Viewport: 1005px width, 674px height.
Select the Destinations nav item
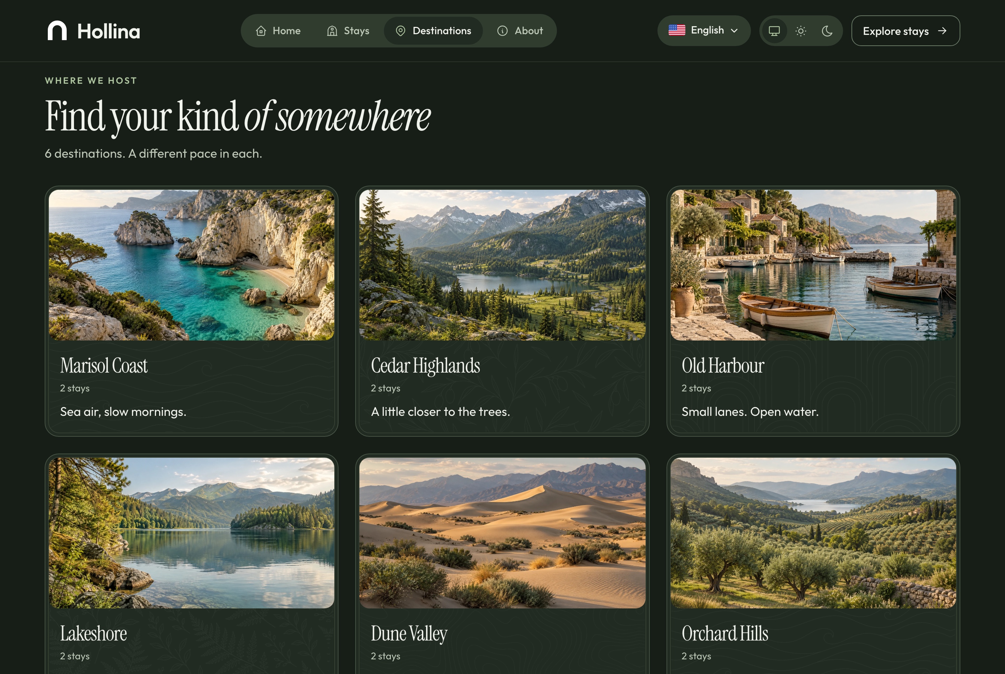click(x=433, y=31)
